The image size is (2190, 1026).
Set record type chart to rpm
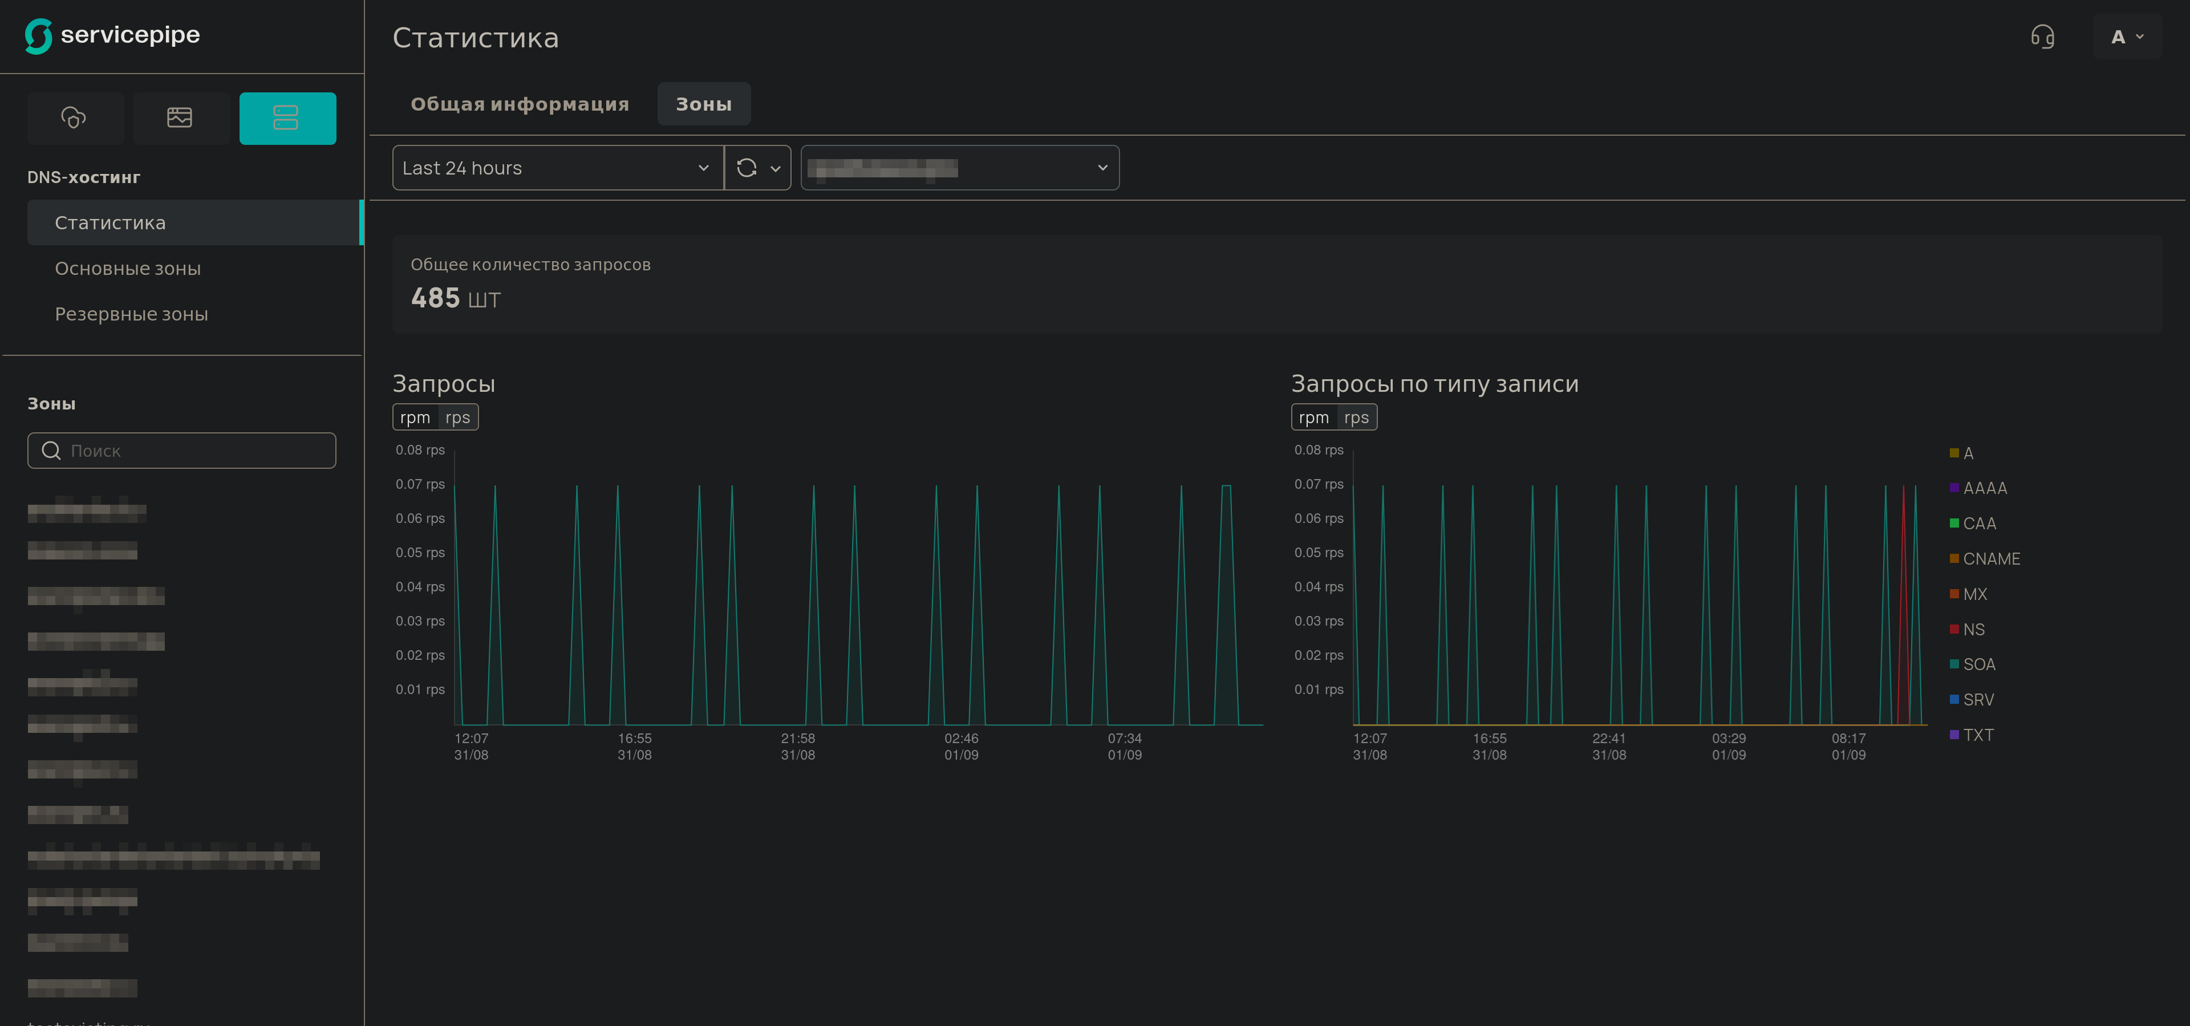1313,417
